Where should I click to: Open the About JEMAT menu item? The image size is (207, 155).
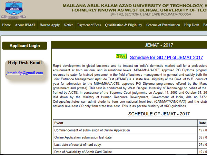tap(24, 25)
